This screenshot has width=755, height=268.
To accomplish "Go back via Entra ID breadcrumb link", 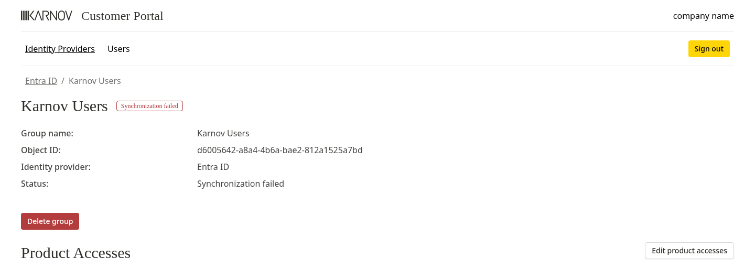I will pos(41,81).
